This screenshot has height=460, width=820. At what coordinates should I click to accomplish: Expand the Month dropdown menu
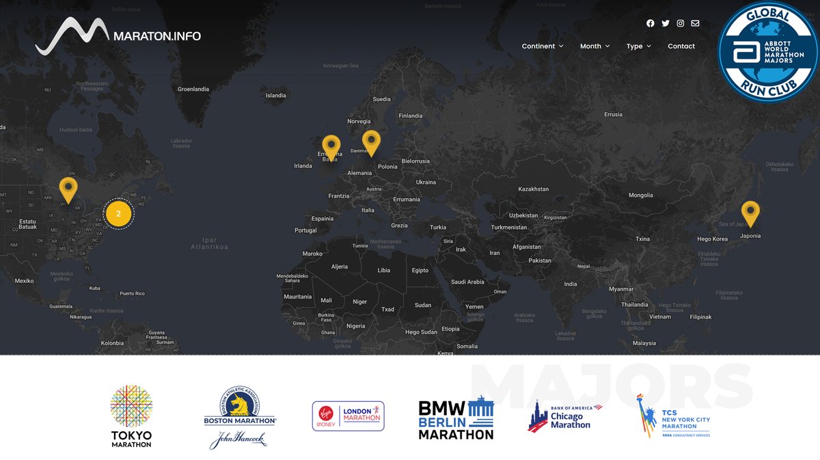click(594, 46)
